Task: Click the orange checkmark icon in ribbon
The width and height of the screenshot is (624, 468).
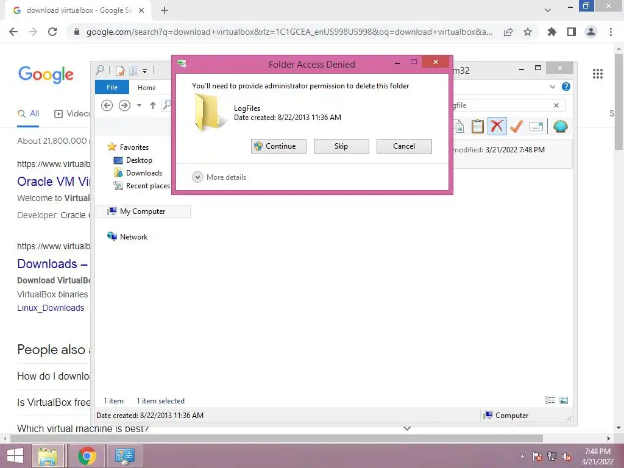Action: 516,127
